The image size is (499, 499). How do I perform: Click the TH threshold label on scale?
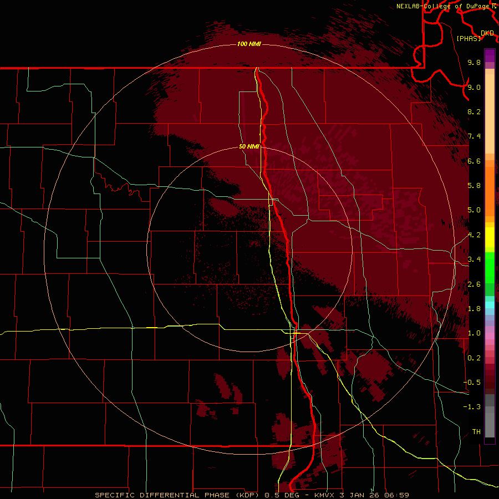point(476,432)
